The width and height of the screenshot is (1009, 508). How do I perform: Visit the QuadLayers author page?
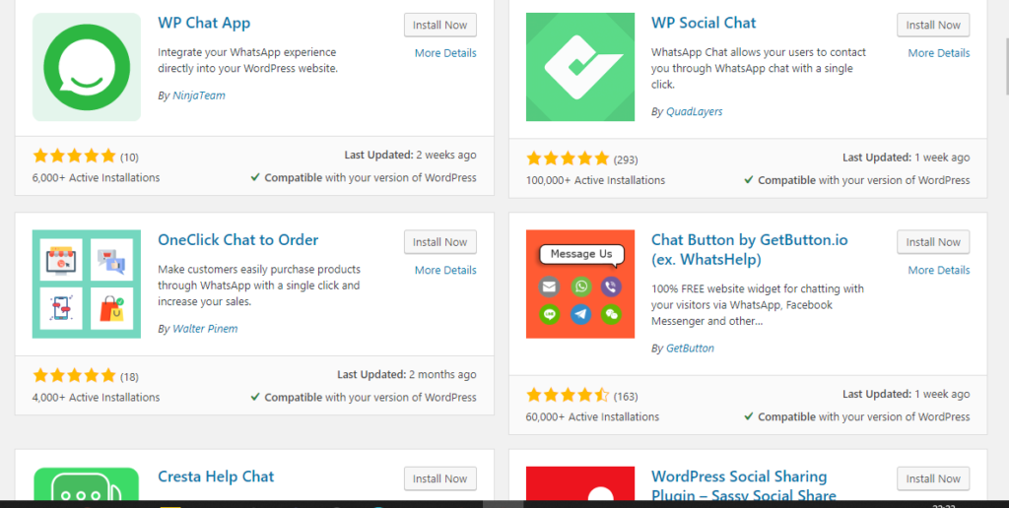[x=694, y=112]
